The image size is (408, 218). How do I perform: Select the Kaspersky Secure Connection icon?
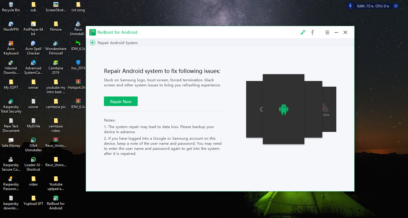tap(11, 164)
